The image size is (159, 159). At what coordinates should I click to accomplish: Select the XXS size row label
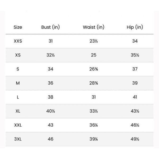[x=18, y=41]
